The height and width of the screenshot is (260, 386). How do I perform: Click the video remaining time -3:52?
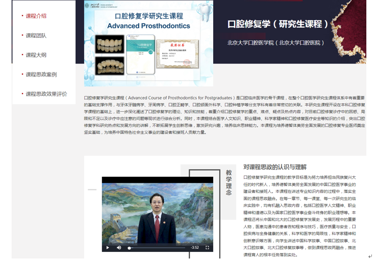195,248
